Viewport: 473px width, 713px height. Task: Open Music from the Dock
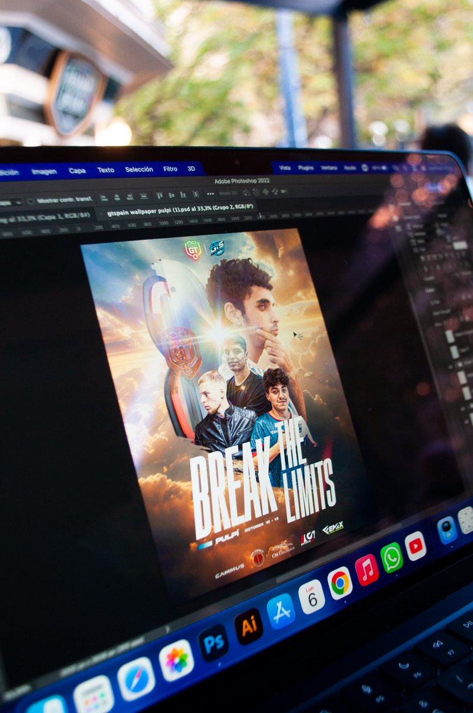367,570
